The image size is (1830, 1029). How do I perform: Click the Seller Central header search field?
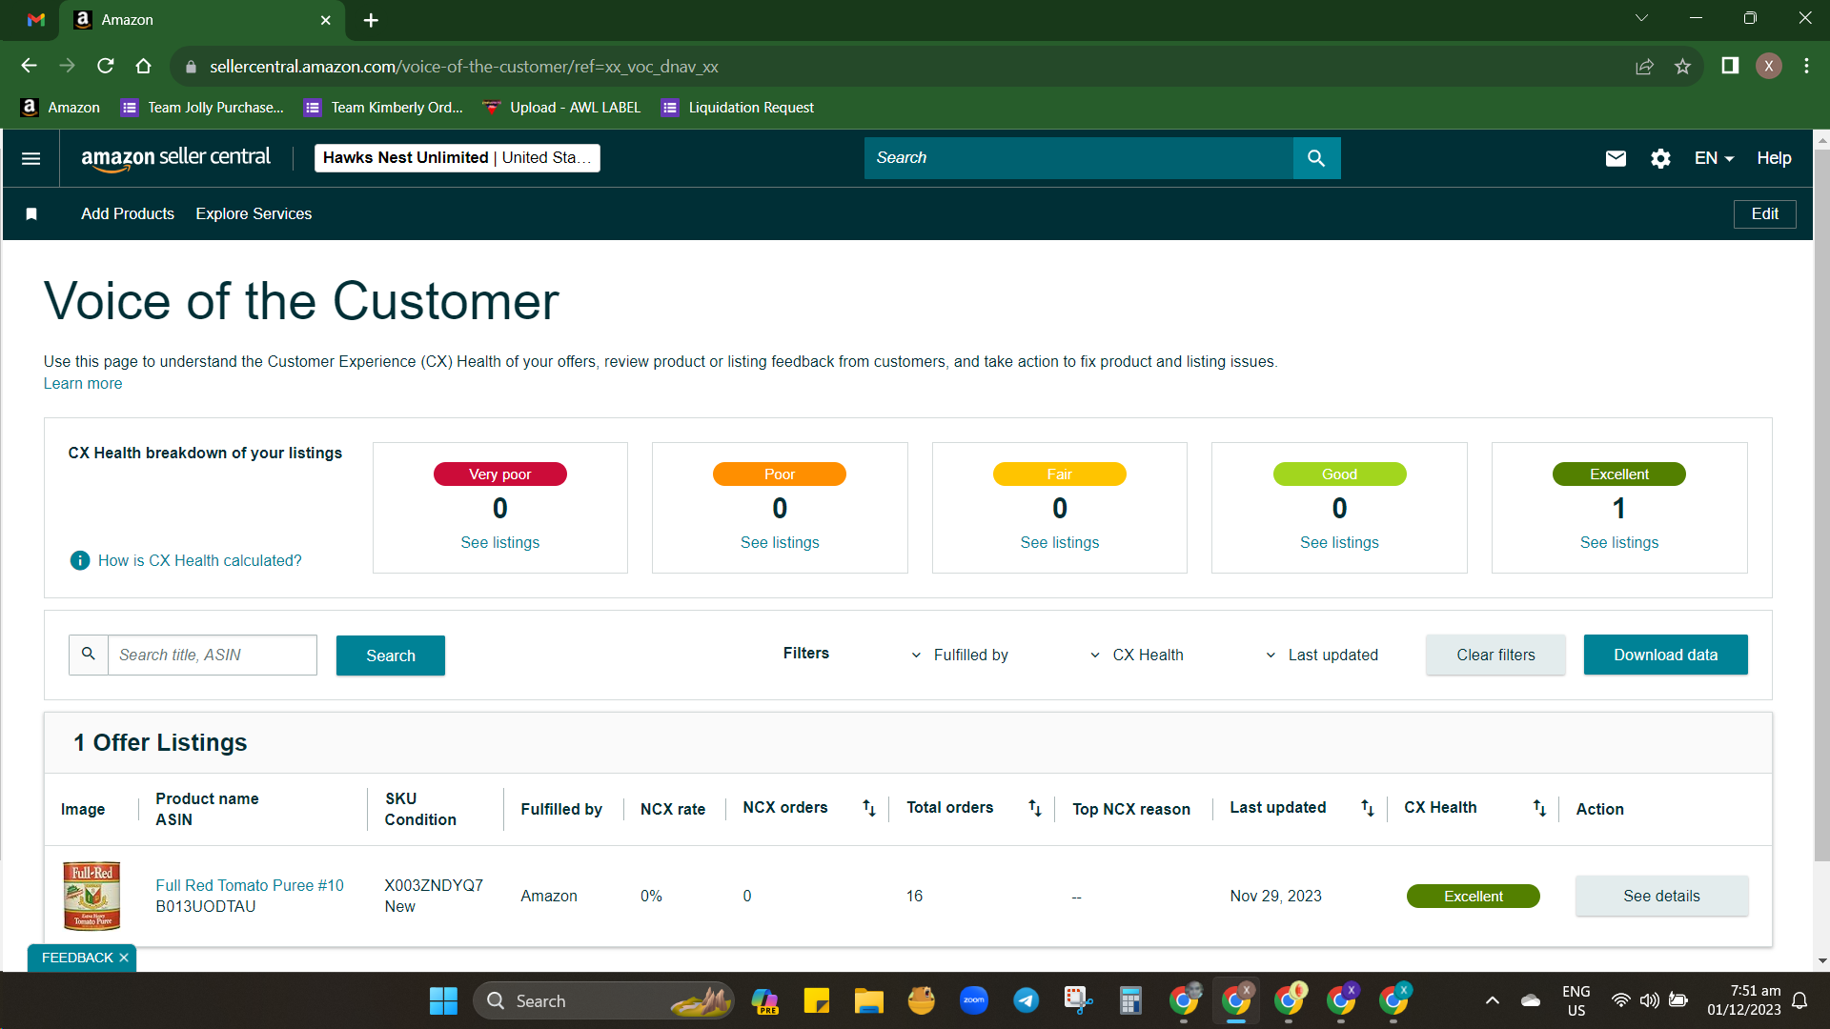click(x=1079, y=158)
